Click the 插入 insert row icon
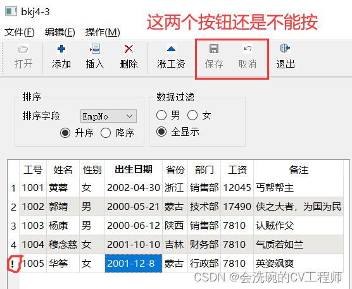The height and width of the screenshot is (289, 352). pyautogui.click(x=95, y=49)
